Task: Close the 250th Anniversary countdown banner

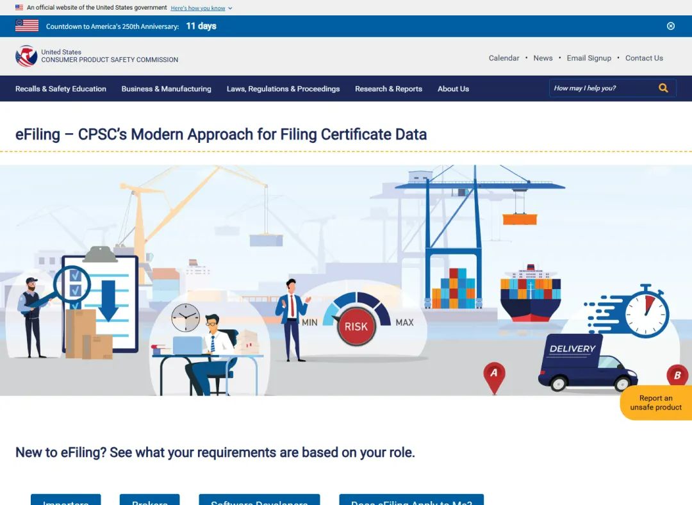Action: 670,26
